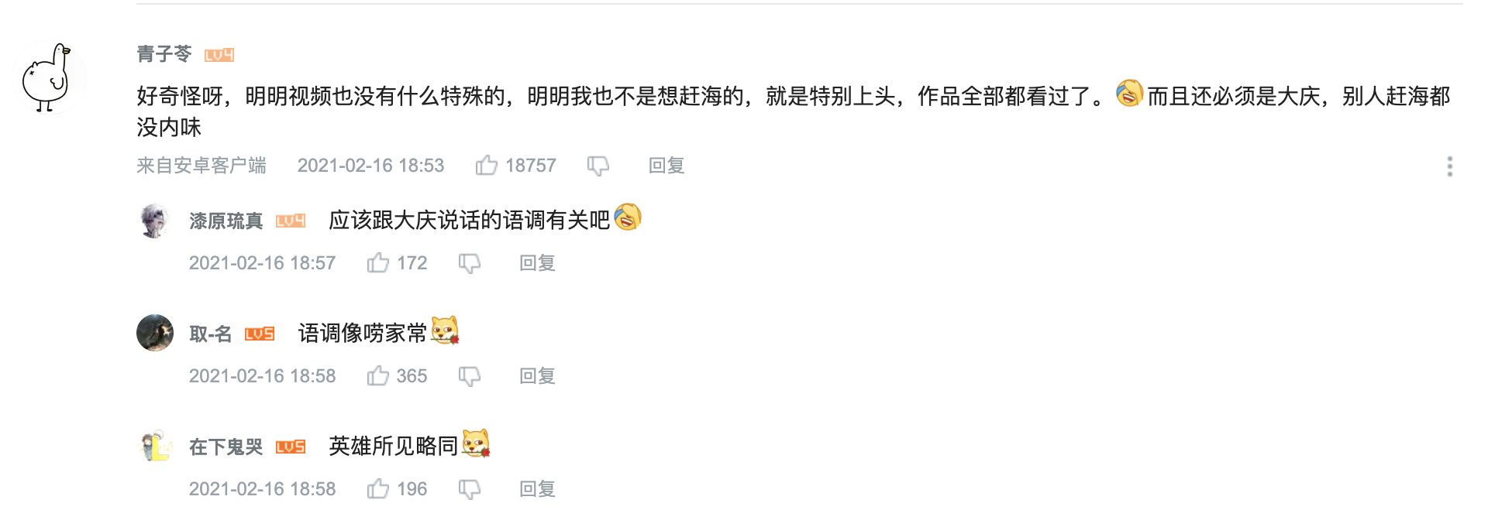Like 青子苓's comment with 18757 likes
1488x517 pixels.
click(x=487, y=165)
